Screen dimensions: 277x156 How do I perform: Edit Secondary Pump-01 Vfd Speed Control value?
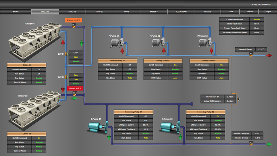tap(146, 125)
